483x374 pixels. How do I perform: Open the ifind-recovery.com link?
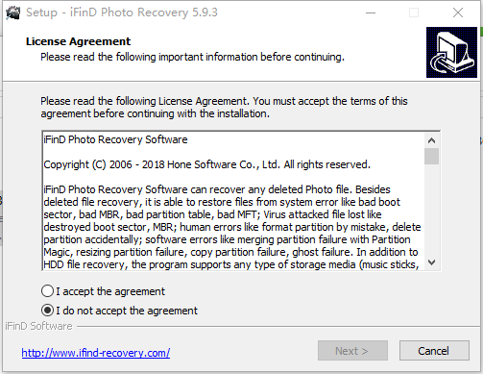pyautogui.click(x=96, y=353)
